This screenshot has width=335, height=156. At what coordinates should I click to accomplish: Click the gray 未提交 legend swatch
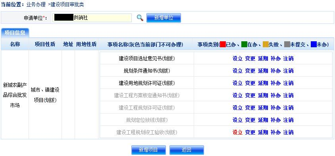click(287, 44)
